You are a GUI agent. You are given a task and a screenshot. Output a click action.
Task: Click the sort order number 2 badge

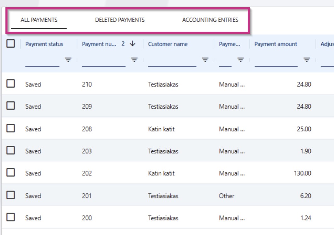click(123, 44)
